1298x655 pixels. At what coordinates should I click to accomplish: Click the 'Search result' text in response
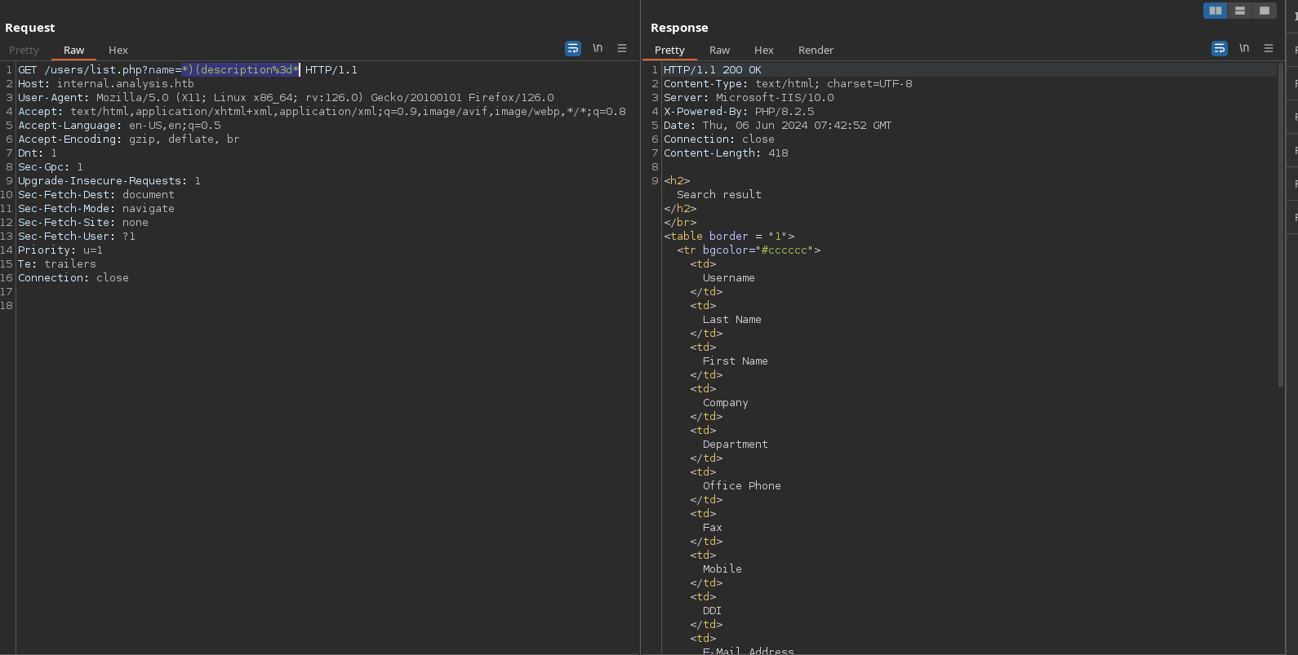coord(719,195)
